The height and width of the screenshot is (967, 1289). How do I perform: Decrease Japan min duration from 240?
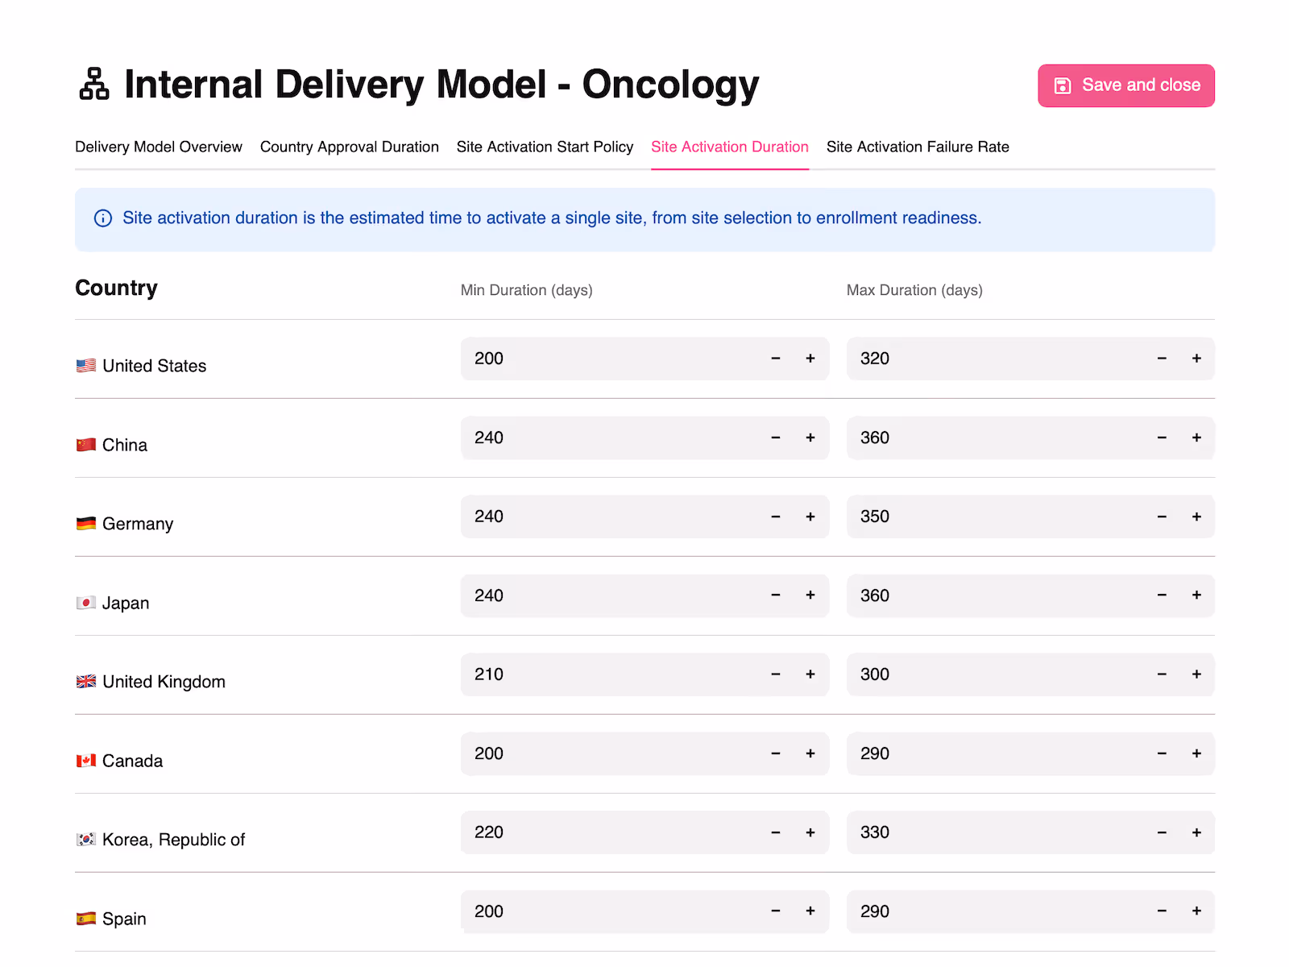775,596
